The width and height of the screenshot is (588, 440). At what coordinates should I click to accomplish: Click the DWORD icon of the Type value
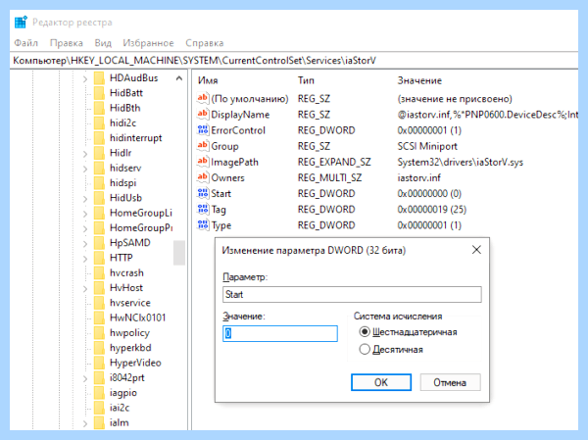pyautogui.click(x=203, y=224)
